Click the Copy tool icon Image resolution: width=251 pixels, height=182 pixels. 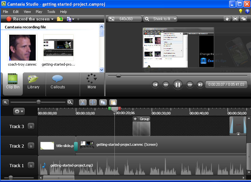[x=103, y=103]
